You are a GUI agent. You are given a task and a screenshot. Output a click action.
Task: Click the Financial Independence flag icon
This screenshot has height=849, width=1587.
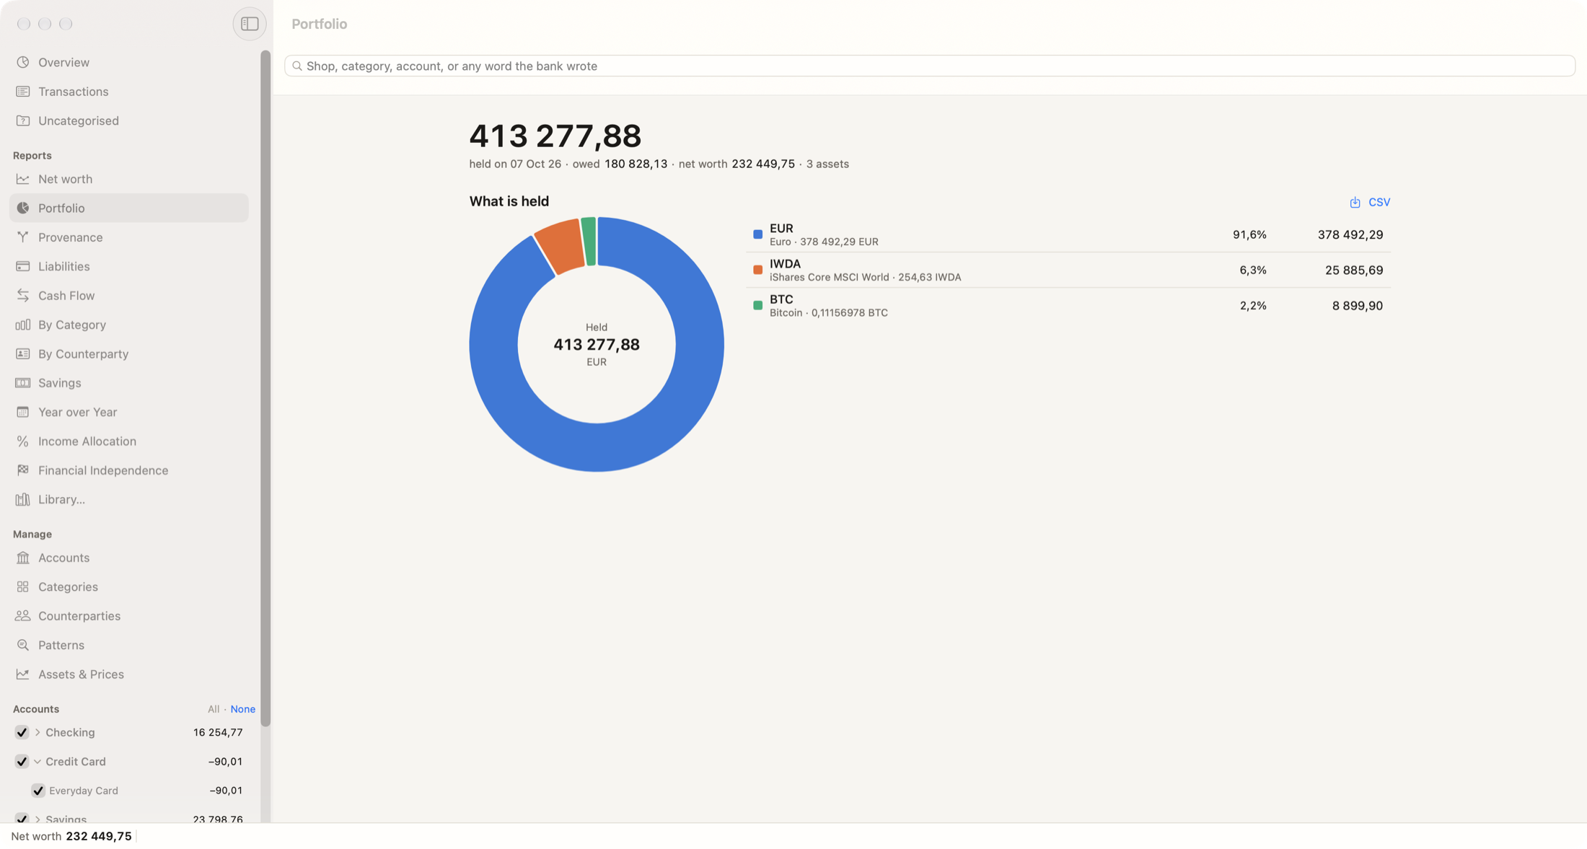click(23, 470)
